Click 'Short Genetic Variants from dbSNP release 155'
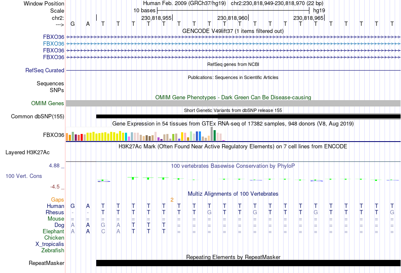This screenshot has width=401, height=273. (233, 110)
